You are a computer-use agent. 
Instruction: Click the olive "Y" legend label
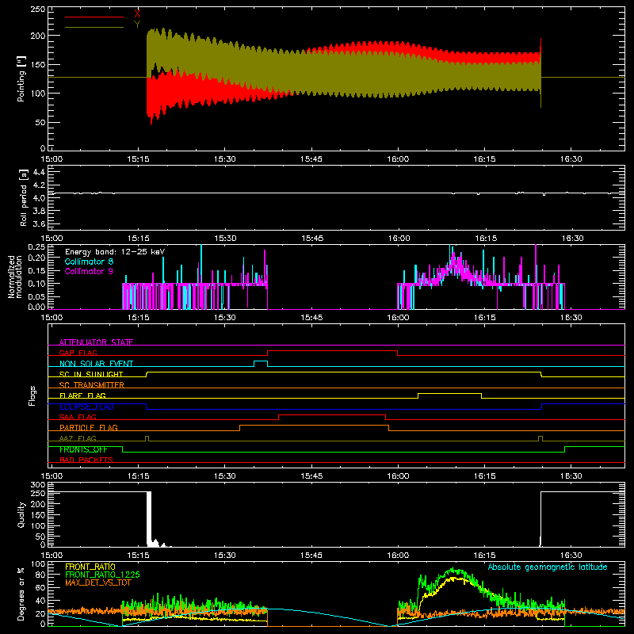(137, 25)
